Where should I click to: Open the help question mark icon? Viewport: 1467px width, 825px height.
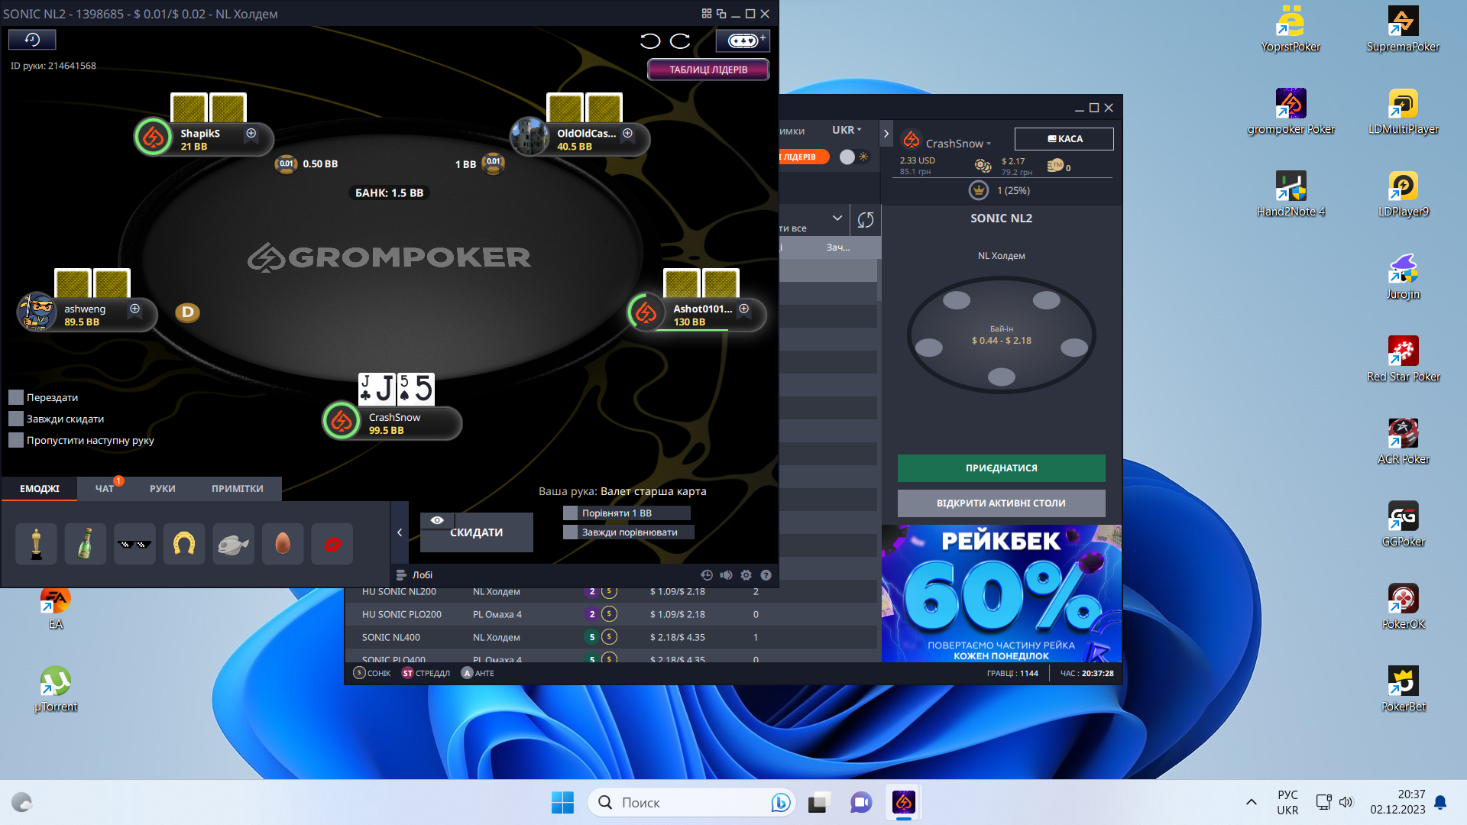point(766,575)
